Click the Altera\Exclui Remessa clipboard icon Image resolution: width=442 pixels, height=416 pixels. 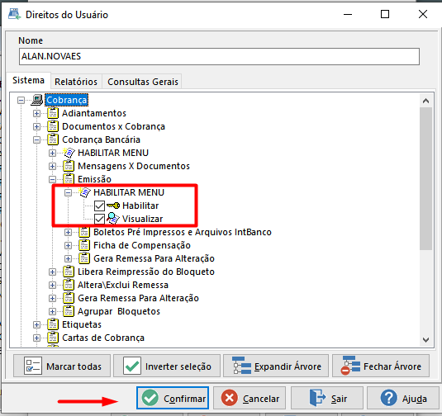(69, 285)
